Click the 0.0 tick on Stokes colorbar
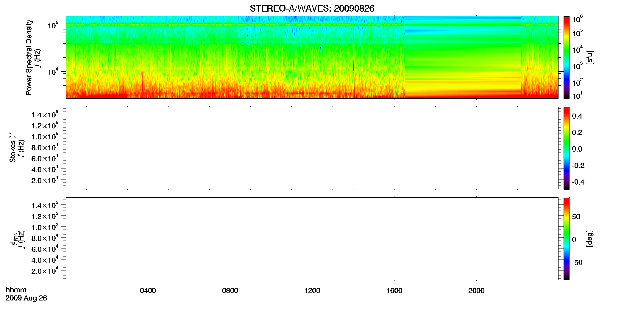 pyautogui.click(x=577, y=149)
